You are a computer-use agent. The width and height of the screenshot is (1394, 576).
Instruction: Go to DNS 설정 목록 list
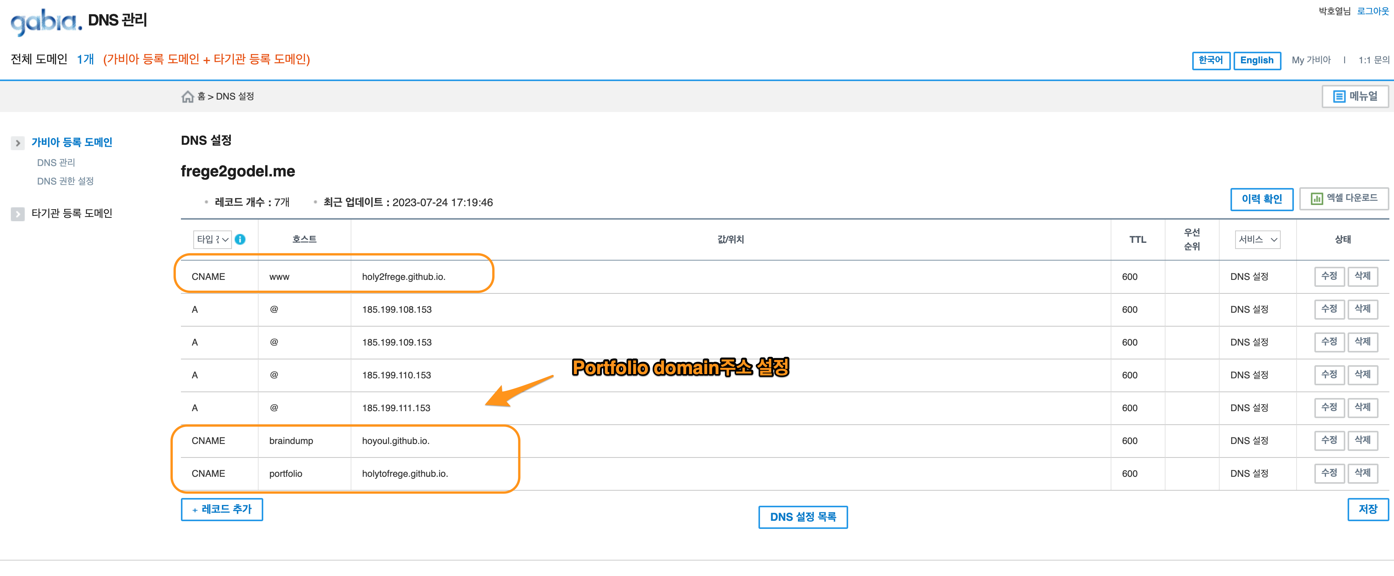(x=803, y=517)
